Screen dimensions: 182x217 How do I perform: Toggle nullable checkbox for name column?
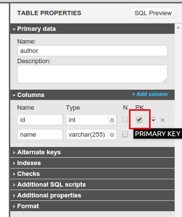[x=125, y=134]
